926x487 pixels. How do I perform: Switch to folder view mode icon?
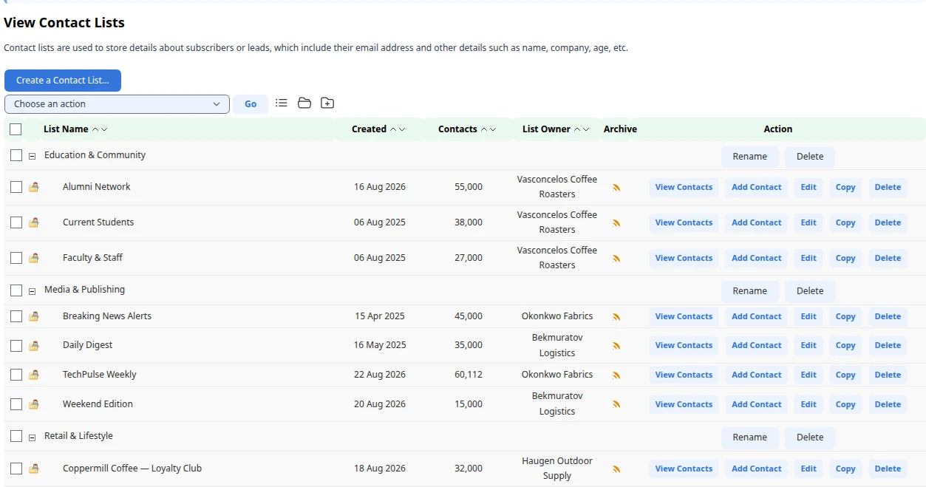tap(304, 103)
